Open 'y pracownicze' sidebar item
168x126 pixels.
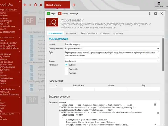click(7, 32)
